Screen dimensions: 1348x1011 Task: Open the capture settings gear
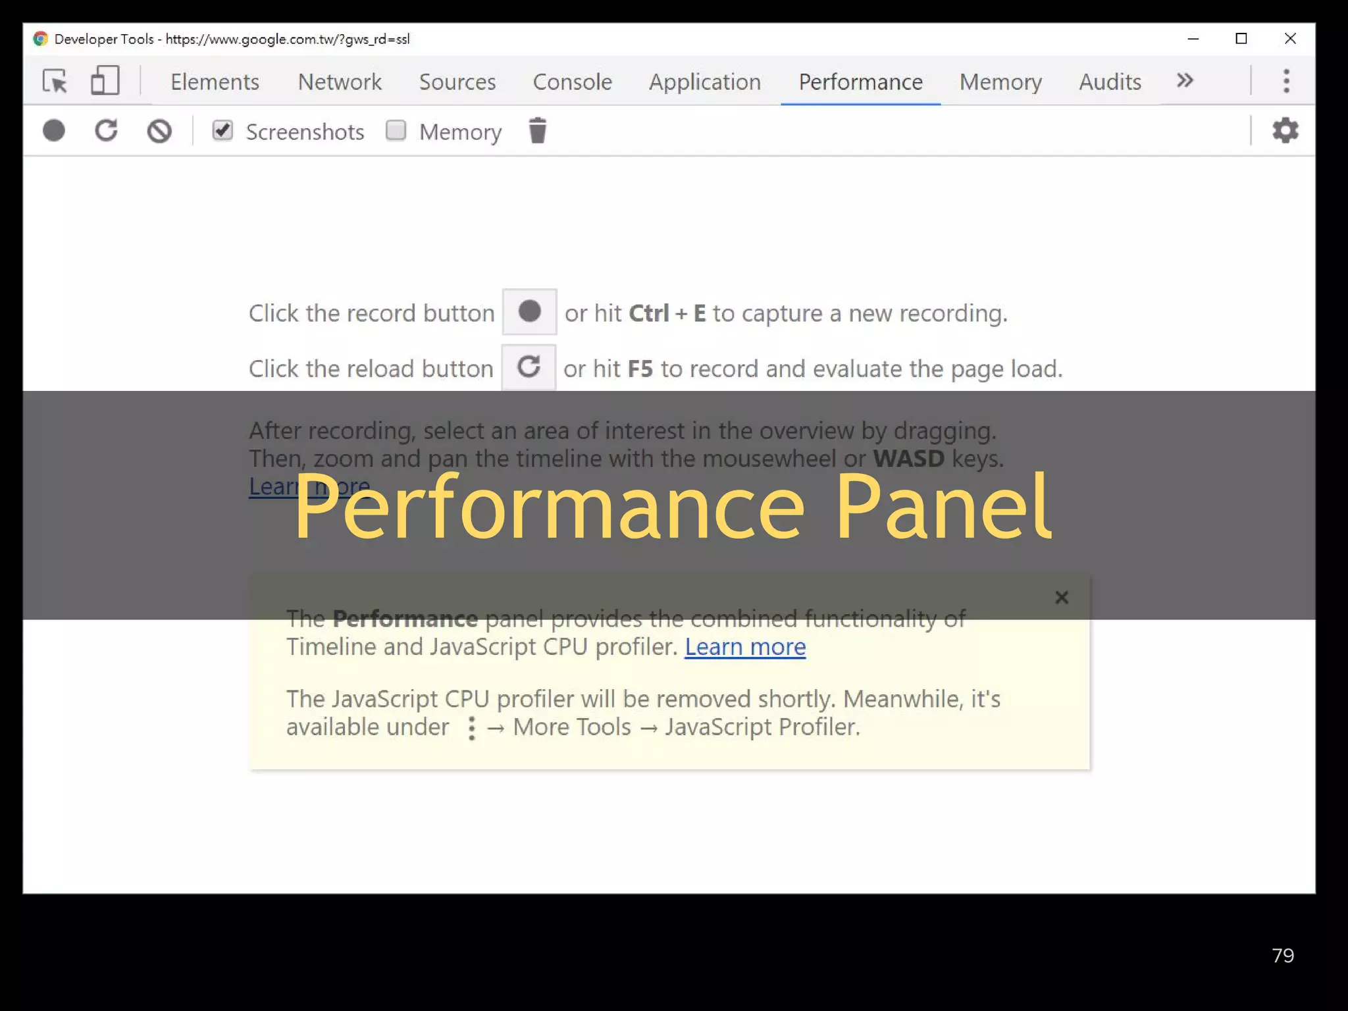pos(1285,130)
